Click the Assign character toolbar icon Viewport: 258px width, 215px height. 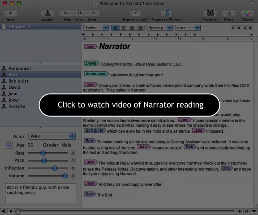click(47, 13)
